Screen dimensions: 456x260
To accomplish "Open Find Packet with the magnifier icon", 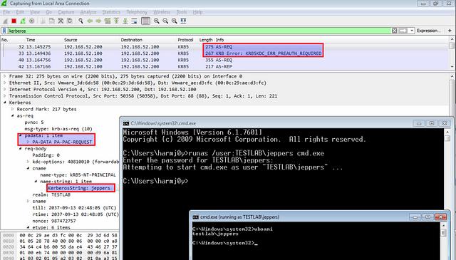I will (x=81, y=21).
